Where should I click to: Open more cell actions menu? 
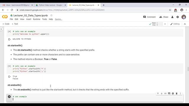[x=180, y=93]
